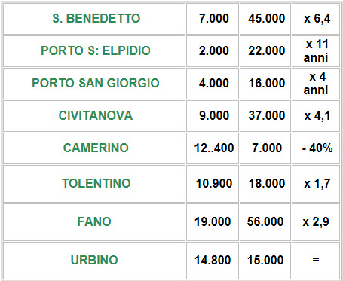Select the 45.000 value for S. Benedetto

(265, 19)
